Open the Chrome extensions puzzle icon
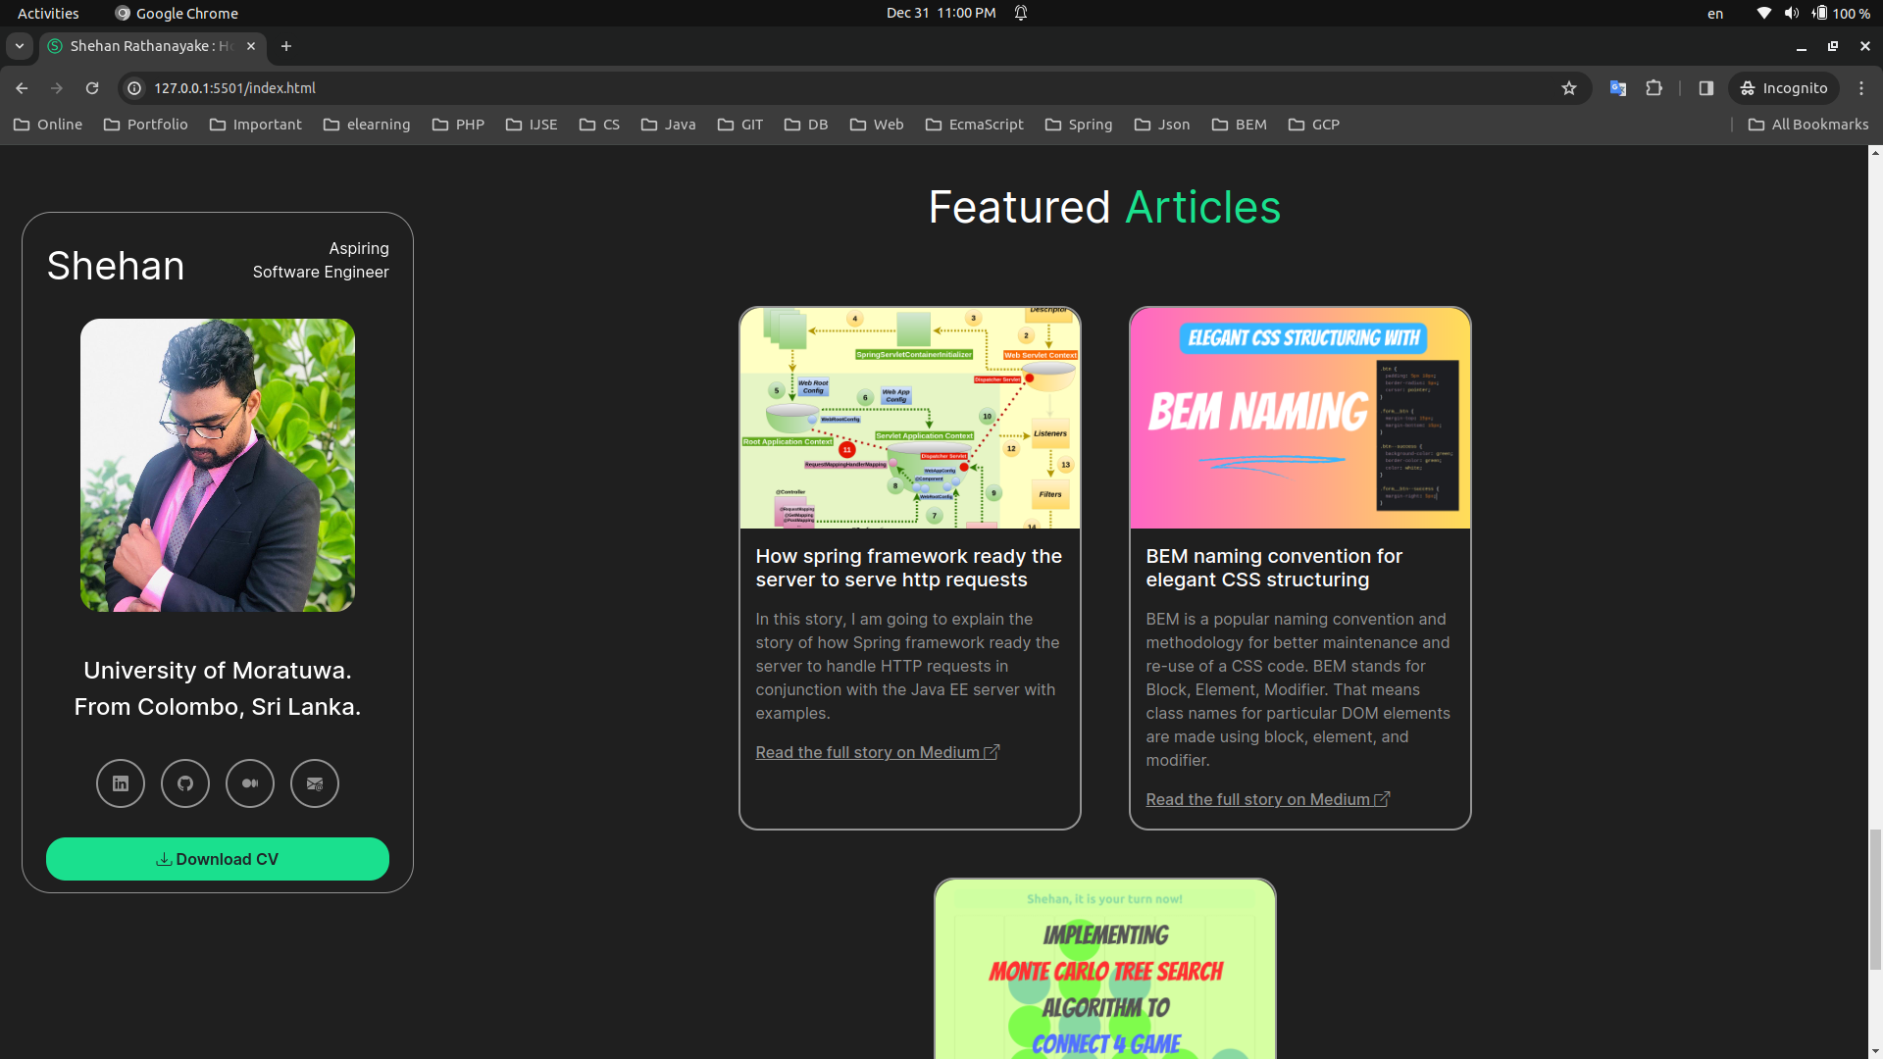This screenshot has width=1883, height=1059. 1654,88
